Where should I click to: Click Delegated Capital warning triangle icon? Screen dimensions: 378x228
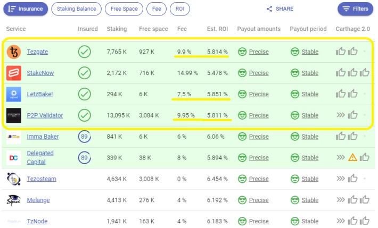pos(352,157)
